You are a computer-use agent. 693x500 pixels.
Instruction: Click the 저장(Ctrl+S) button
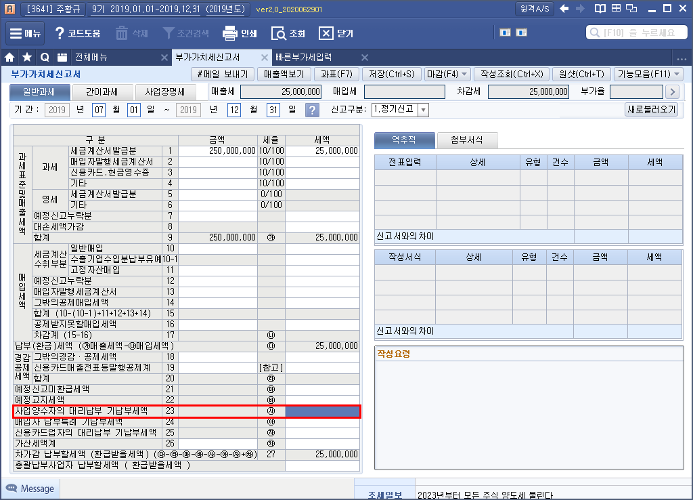click(x=392, y=75)
